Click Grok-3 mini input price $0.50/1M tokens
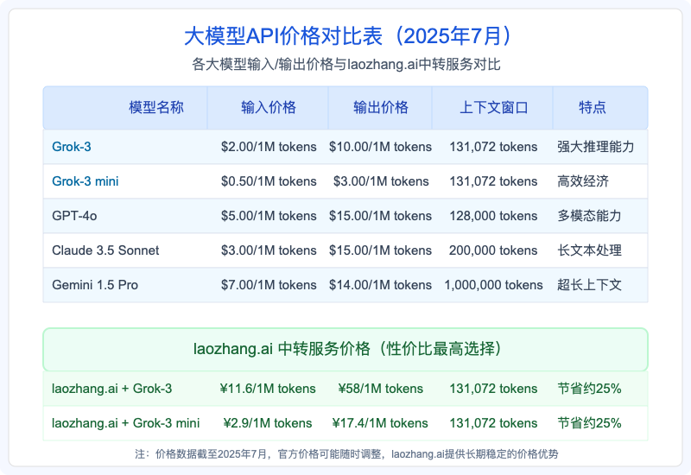Image resolution: width=691 pixels, height=475 pixels. coord(269,181)
